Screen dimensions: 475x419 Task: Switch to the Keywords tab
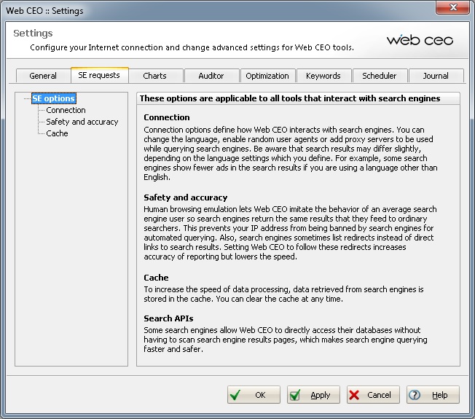(323, 76)
